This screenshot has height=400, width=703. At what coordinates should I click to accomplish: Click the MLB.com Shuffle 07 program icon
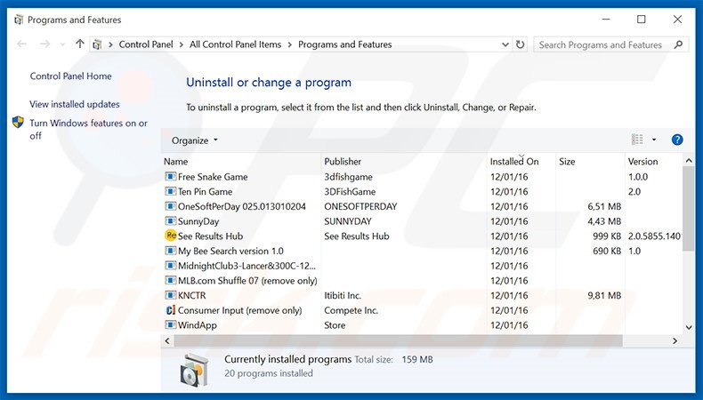(170, 280)
